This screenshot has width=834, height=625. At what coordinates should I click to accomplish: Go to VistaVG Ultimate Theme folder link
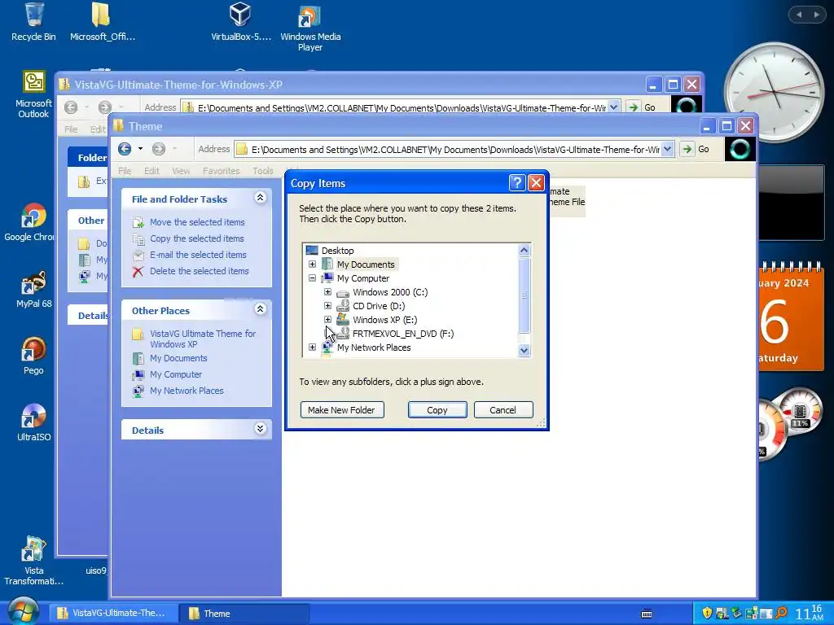tap(202, 339)
